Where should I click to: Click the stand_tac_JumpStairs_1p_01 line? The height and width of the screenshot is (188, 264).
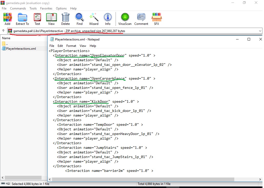coord(105,157)
